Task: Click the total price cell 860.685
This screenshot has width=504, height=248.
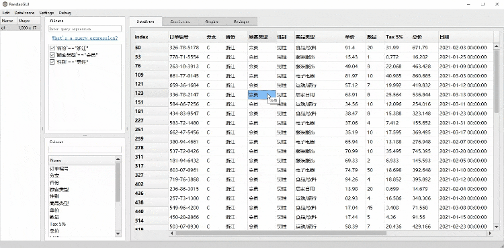Action: 424,76
